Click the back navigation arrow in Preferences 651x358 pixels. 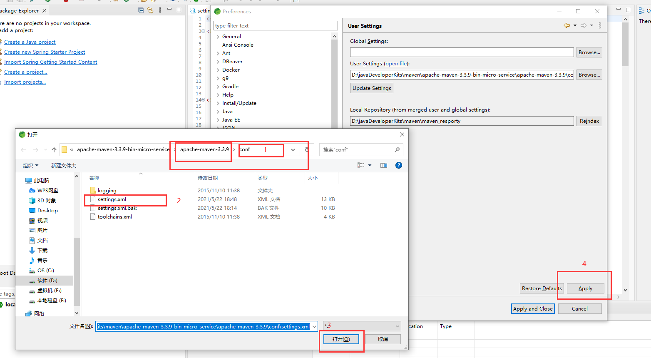(567, 25)
